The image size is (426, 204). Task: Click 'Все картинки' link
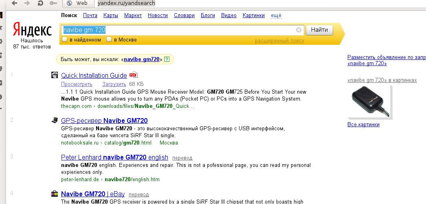pyautogui.click(x=363, y=125)
